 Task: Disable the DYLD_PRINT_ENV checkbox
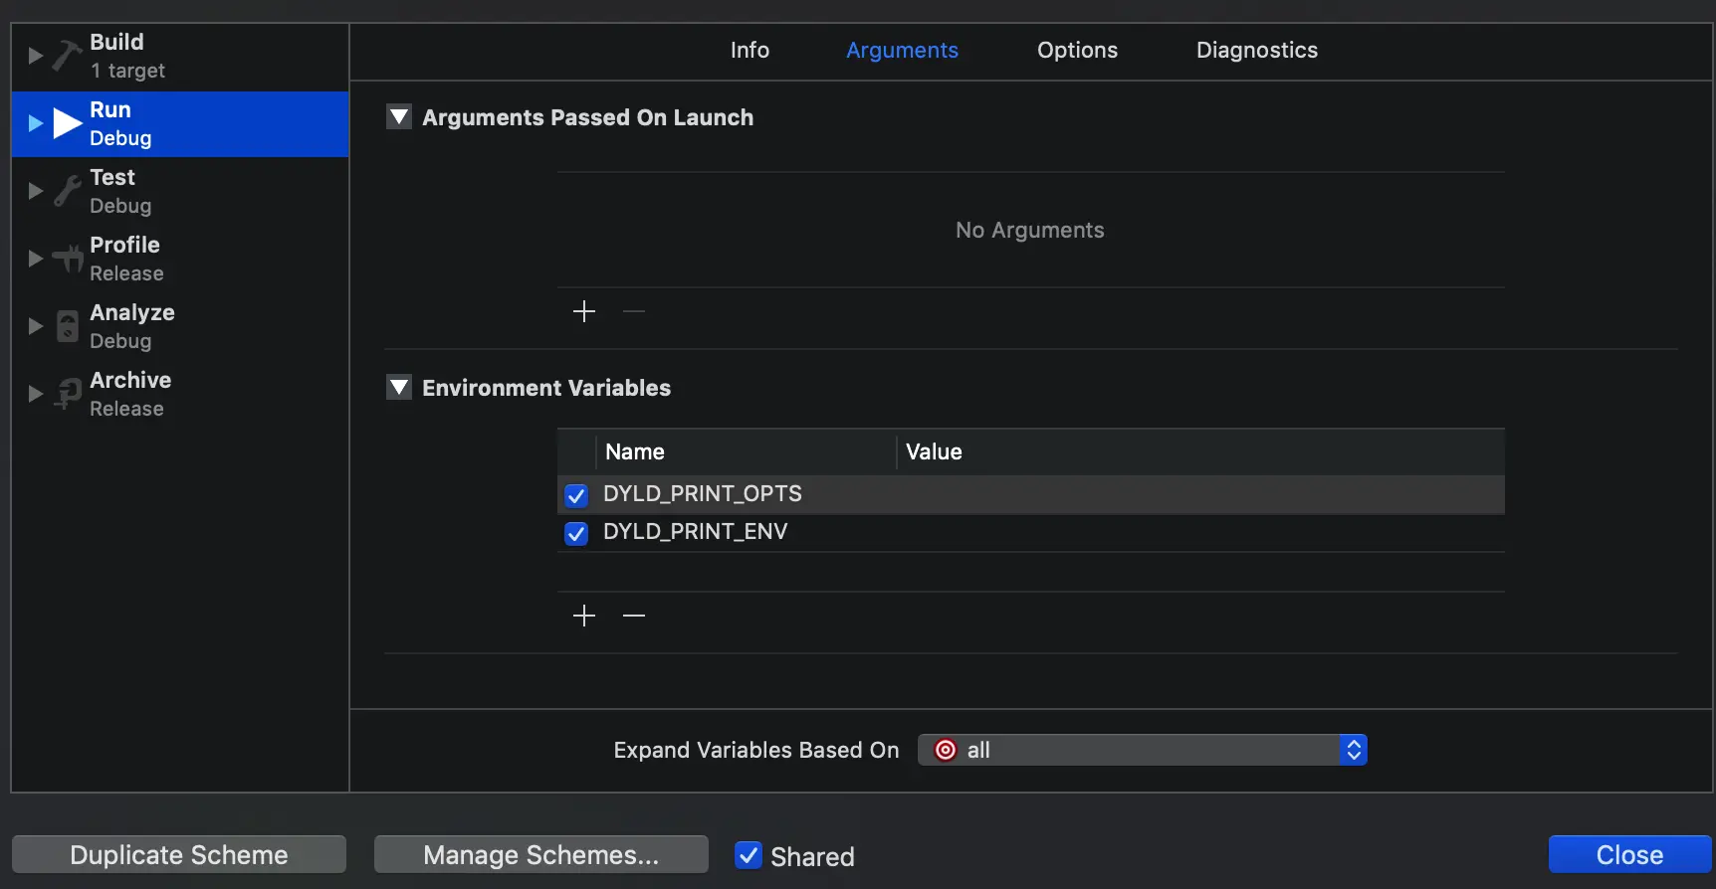click(x=576, y=533)
